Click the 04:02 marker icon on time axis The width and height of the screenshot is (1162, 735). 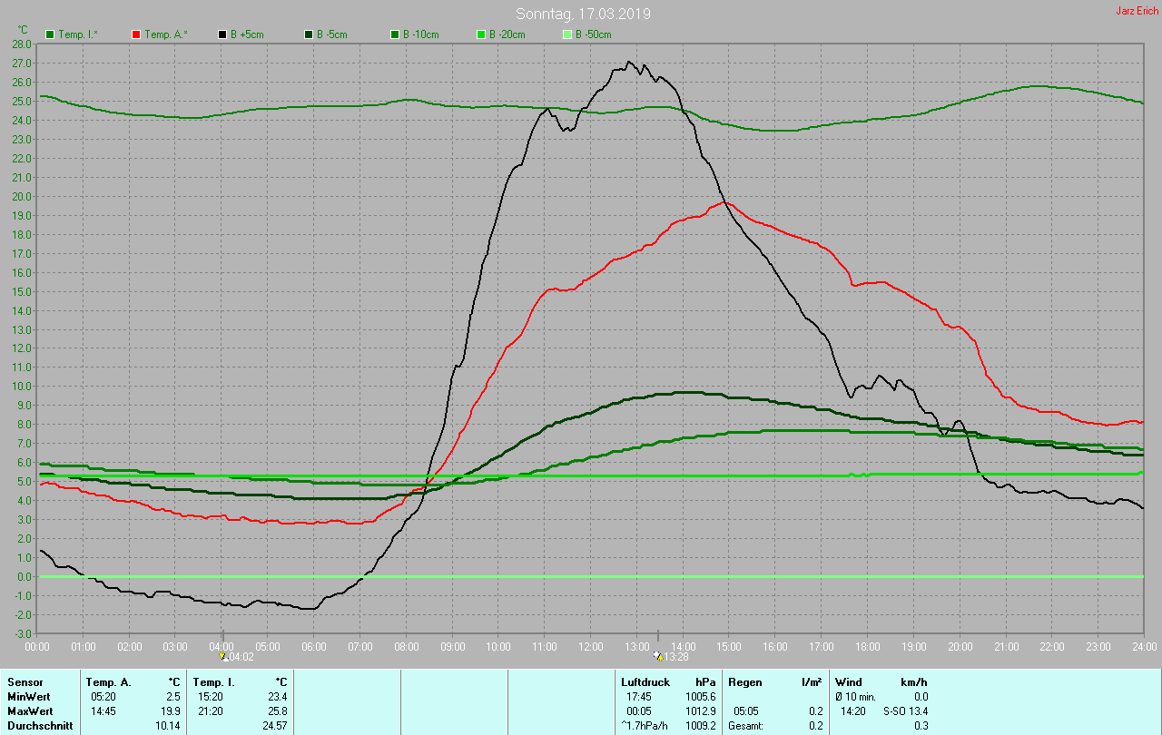click(x=223, y=655)
